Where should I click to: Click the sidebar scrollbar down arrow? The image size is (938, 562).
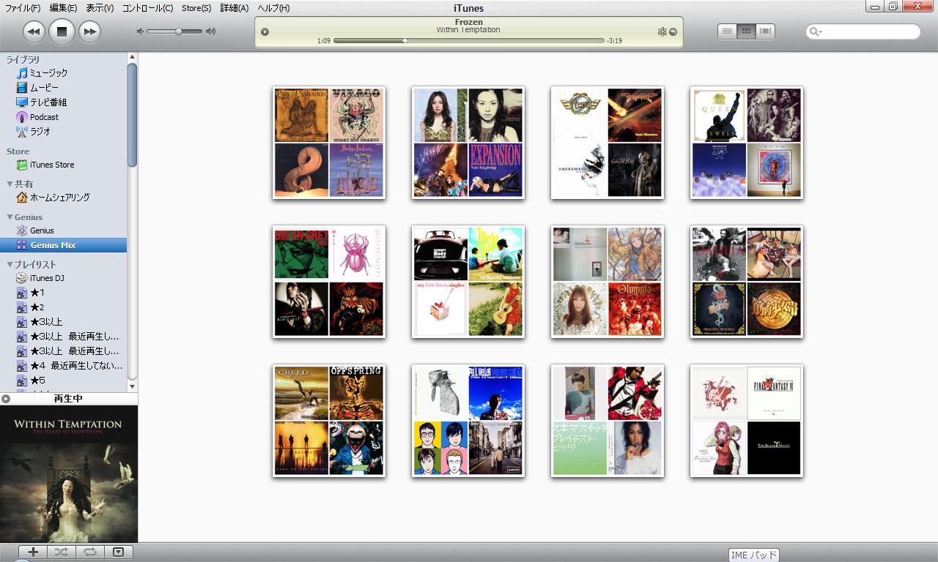(x=133, y=386)
